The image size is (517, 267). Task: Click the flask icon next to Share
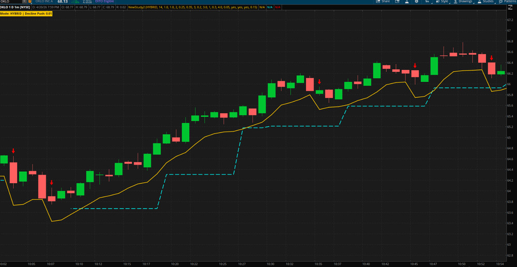tap(407, 2)
